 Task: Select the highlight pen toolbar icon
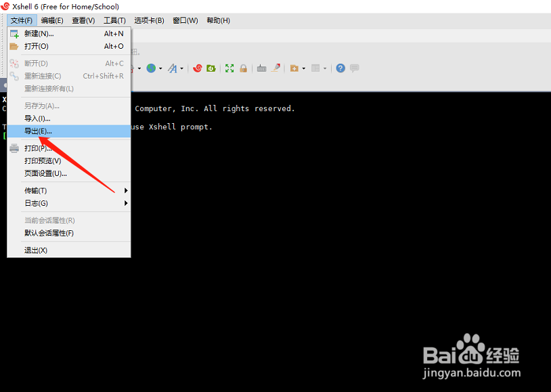[275, 68]
